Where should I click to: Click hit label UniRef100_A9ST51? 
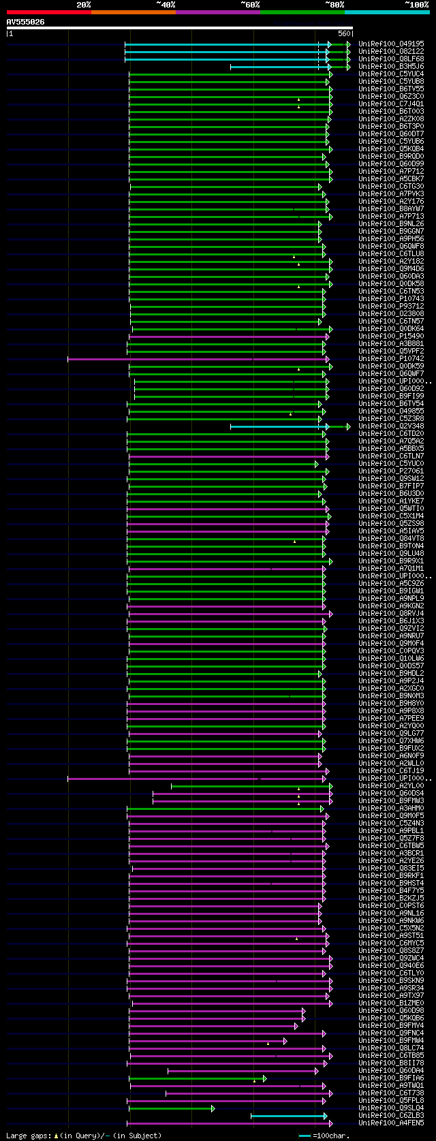click(x=391, y=936)
